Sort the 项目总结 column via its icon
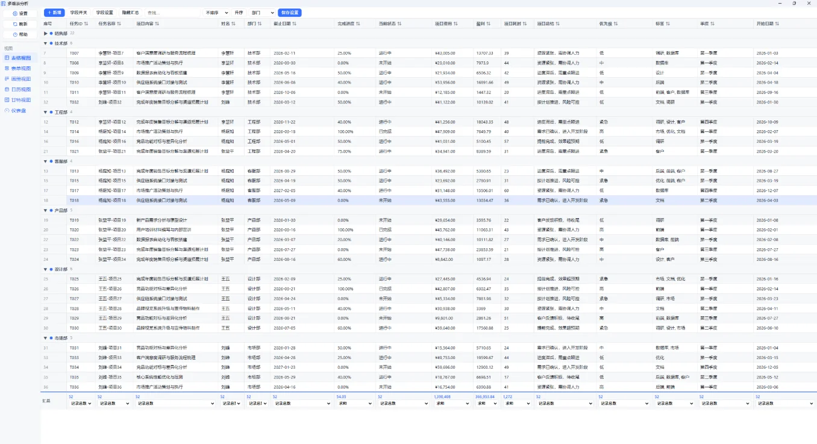817x444 pixels. (558, 23)
